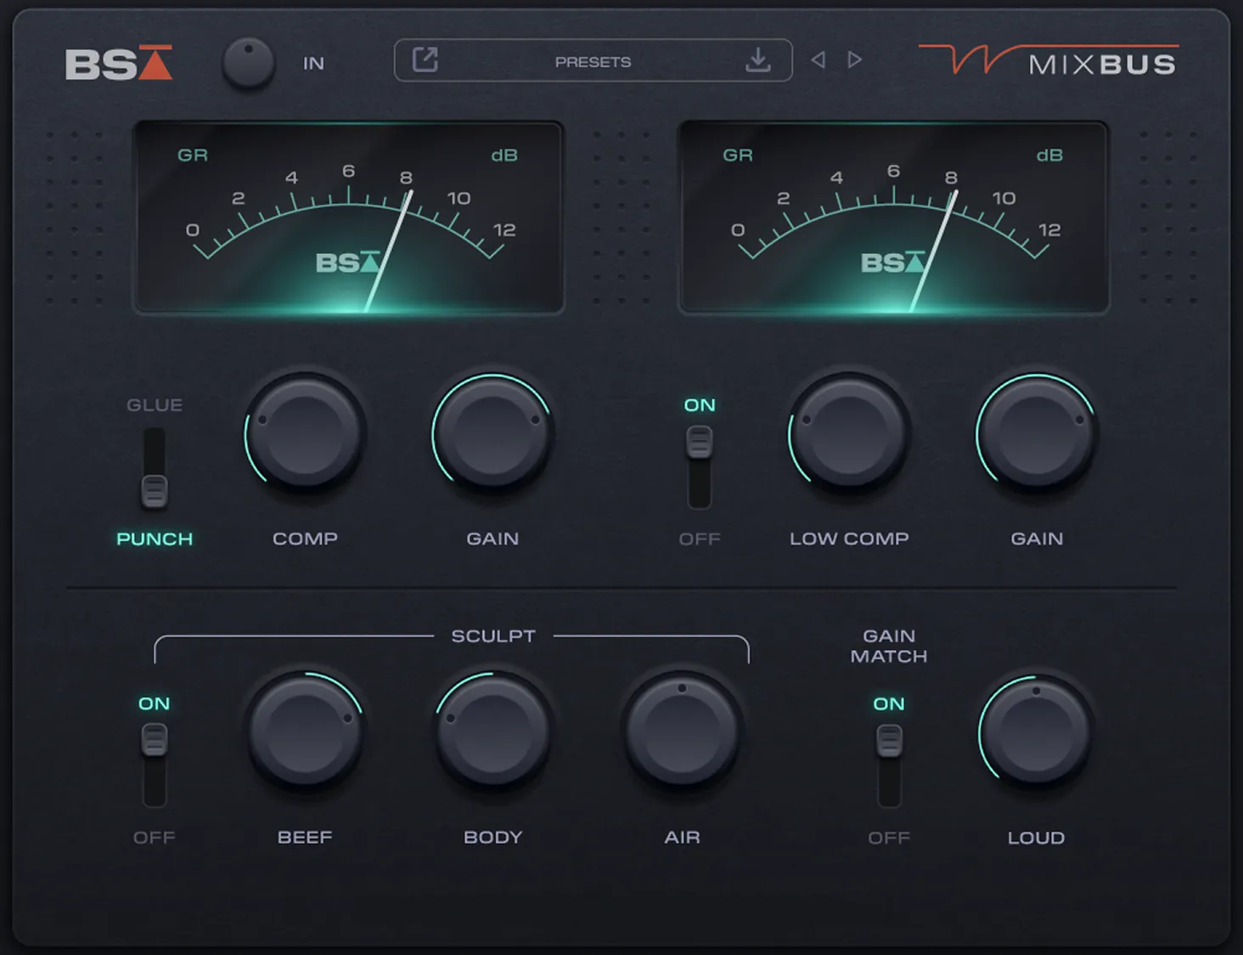Click the SCULPT section label
This screenshot has height=955, width=1243.
tap(493, 636)
